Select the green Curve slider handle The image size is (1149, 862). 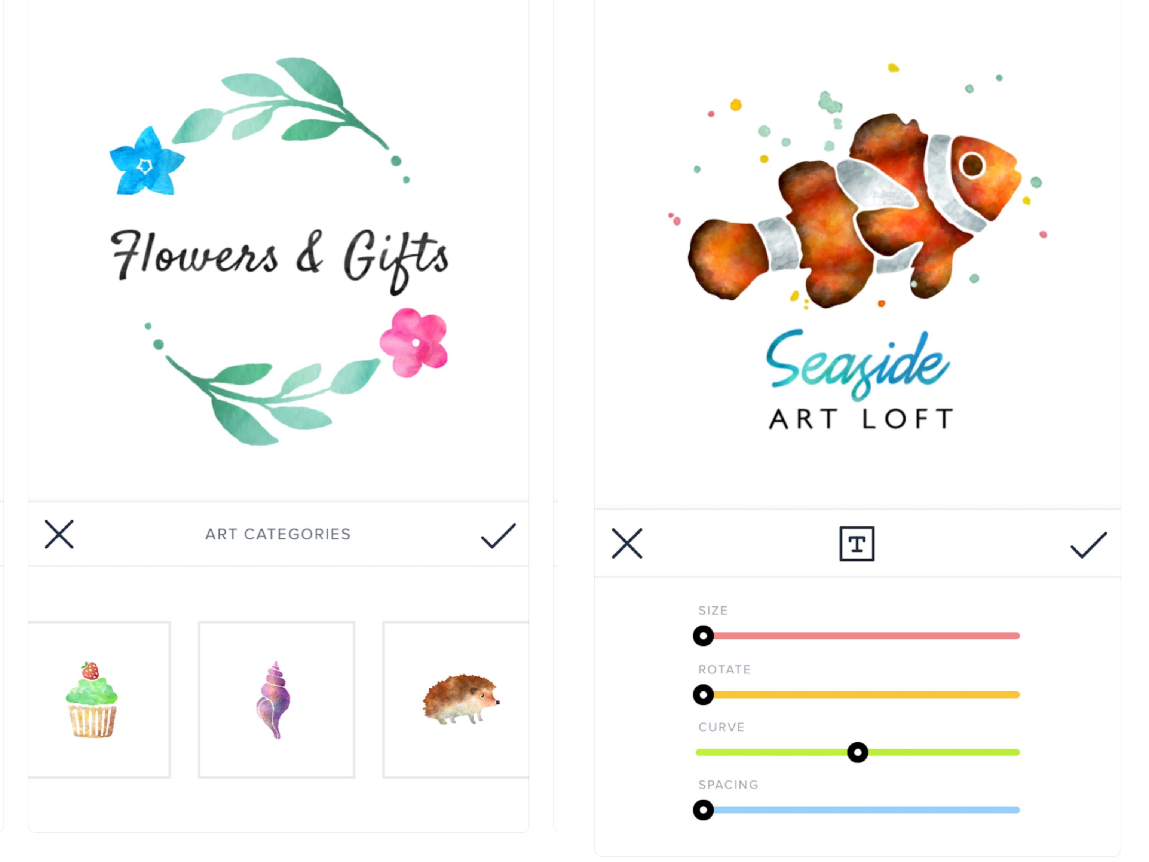858,752
